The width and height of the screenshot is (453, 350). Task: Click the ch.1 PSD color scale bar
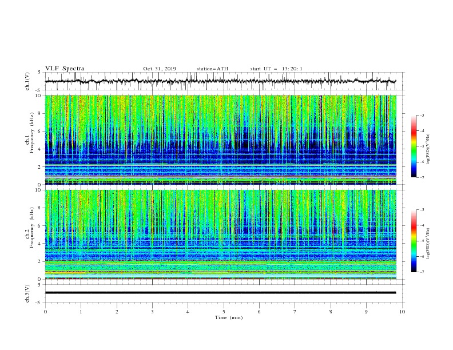point(414,146)
